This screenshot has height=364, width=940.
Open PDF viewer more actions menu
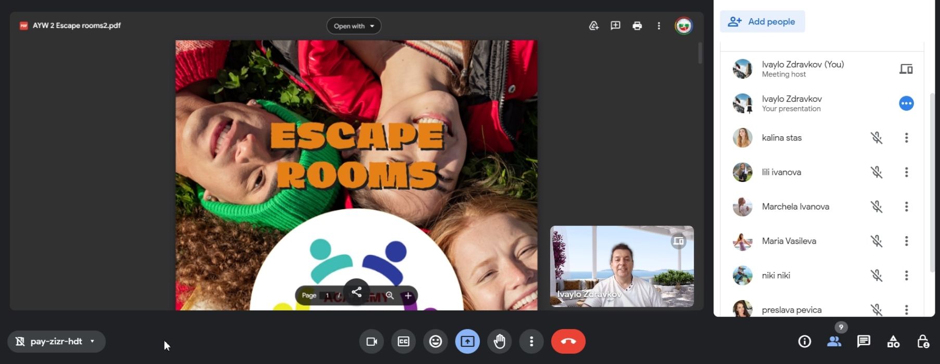click(x=659, y=25)
